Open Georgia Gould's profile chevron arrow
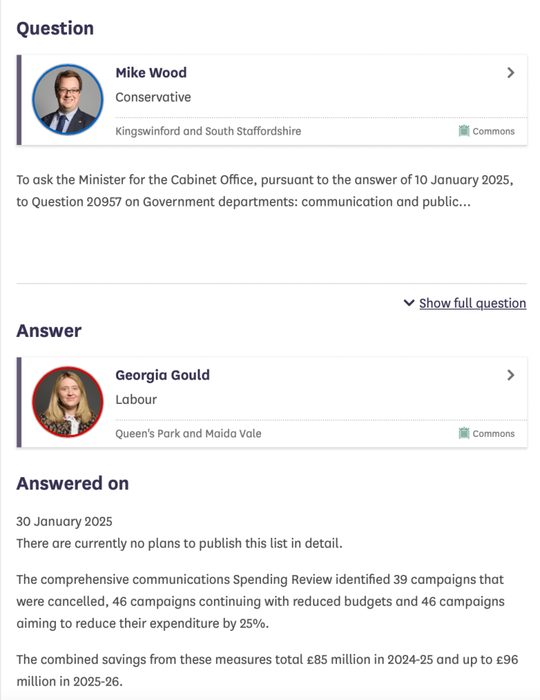This screenshot has height=700, width=540. 511,375
